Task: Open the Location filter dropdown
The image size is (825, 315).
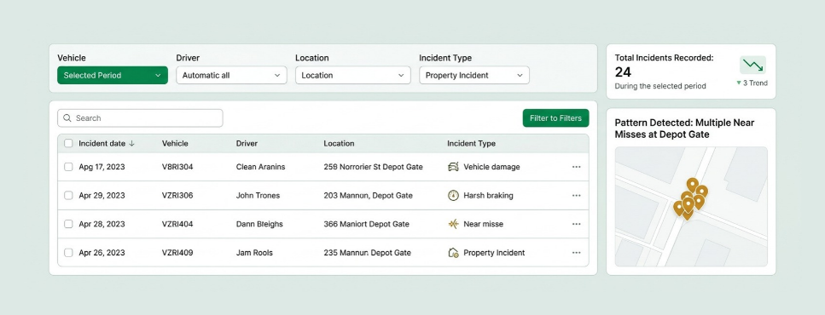Action: pos(352,75)
